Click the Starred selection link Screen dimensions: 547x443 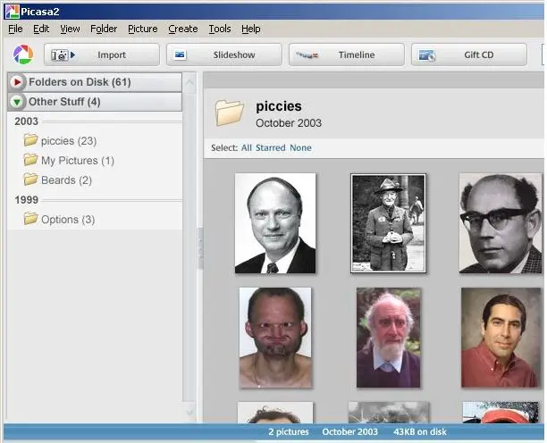[x=270, y=147]
